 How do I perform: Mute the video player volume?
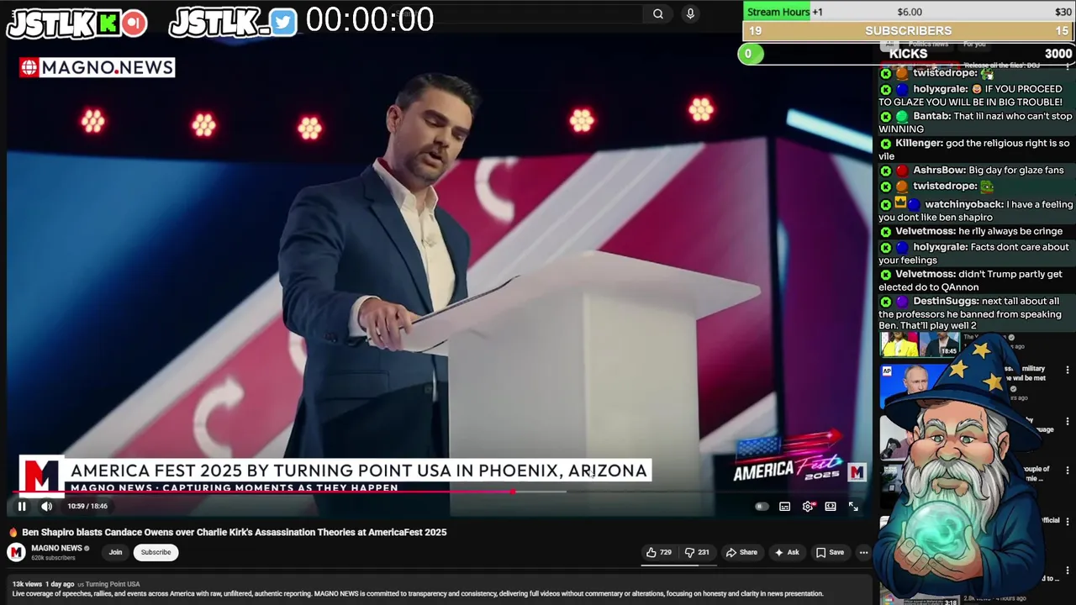[x=47, y=506]
